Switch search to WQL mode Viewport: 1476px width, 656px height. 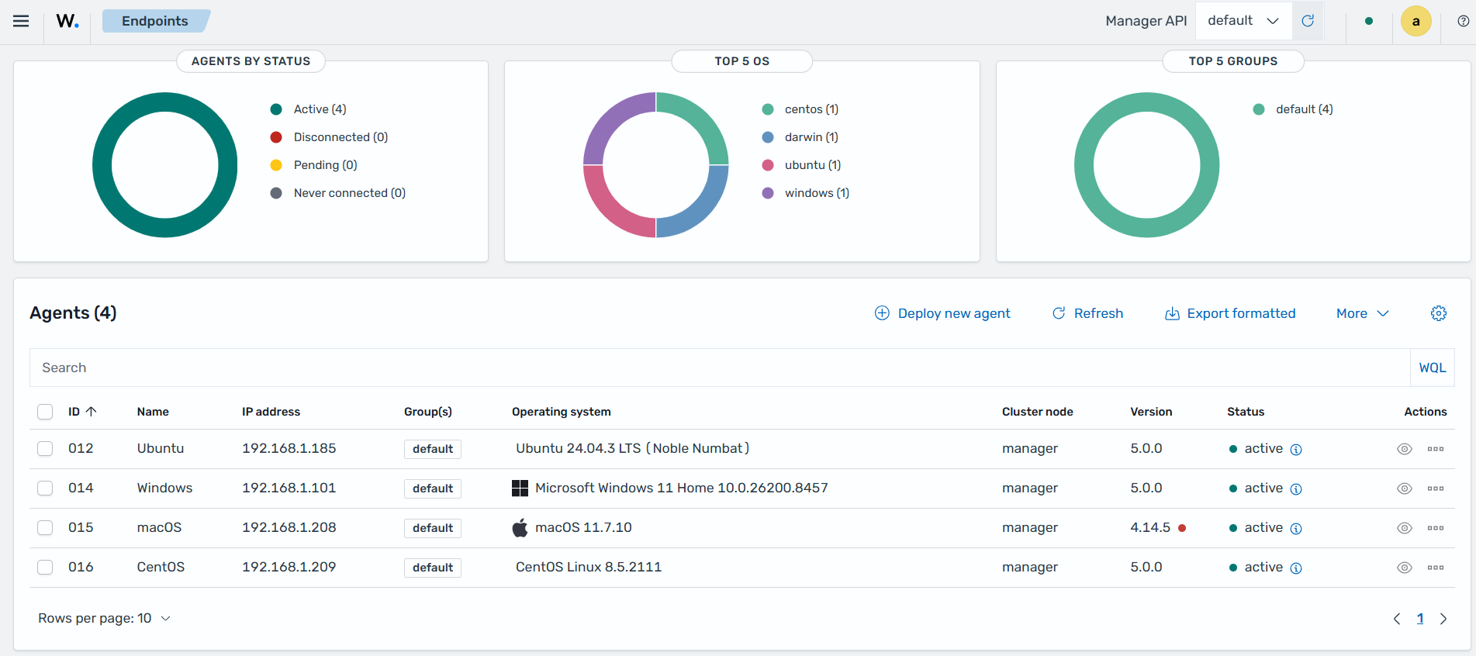pyautogui.click(x=1433, y=368)
